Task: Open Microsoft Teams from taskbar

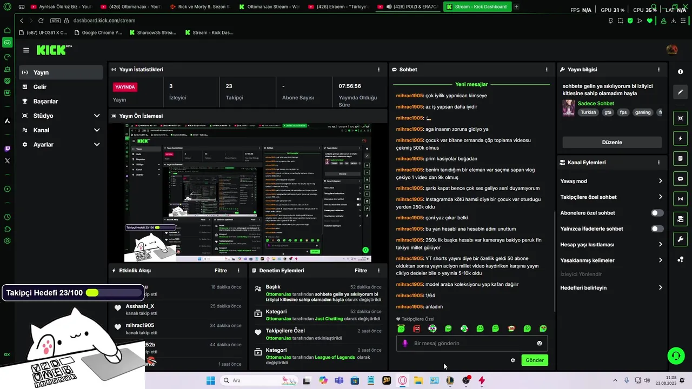Action: (339, 380)
